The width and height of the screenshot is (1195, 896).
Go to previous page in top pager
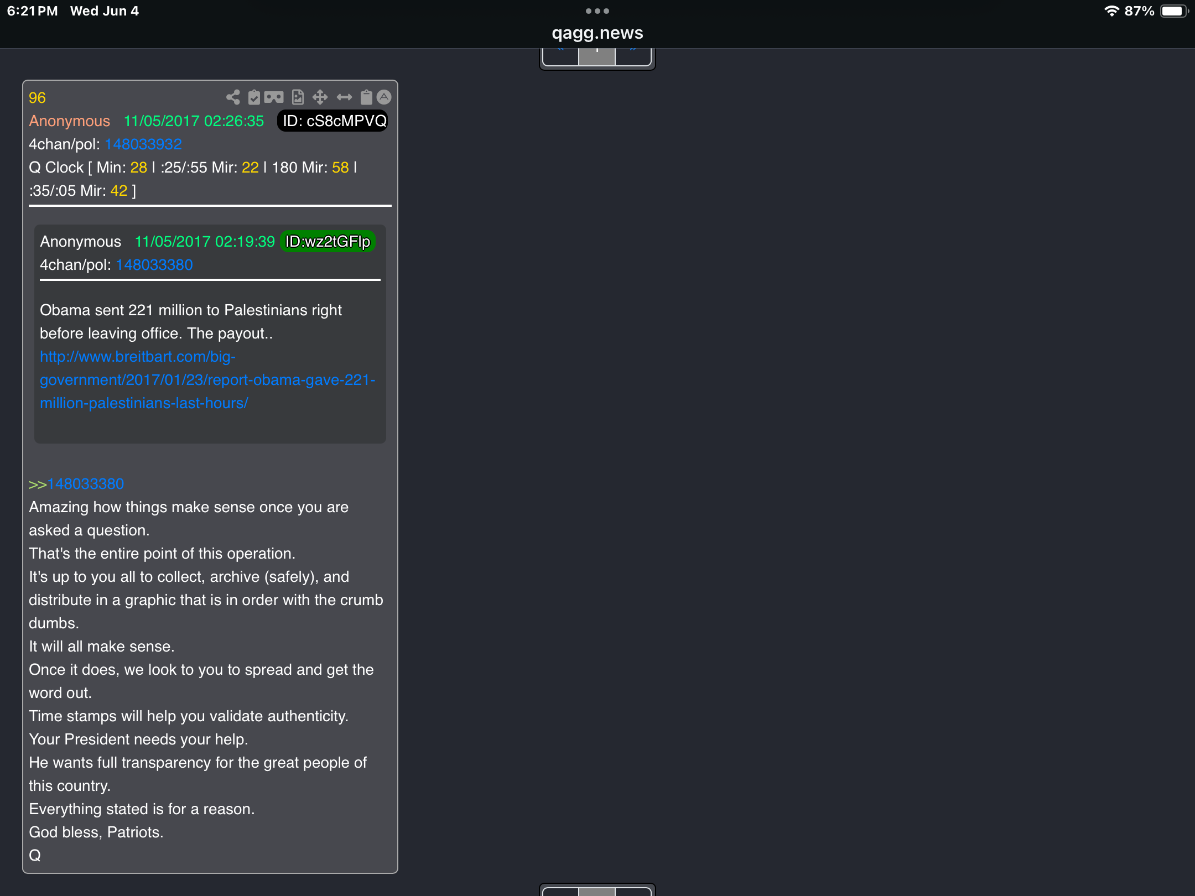(561, 56)
